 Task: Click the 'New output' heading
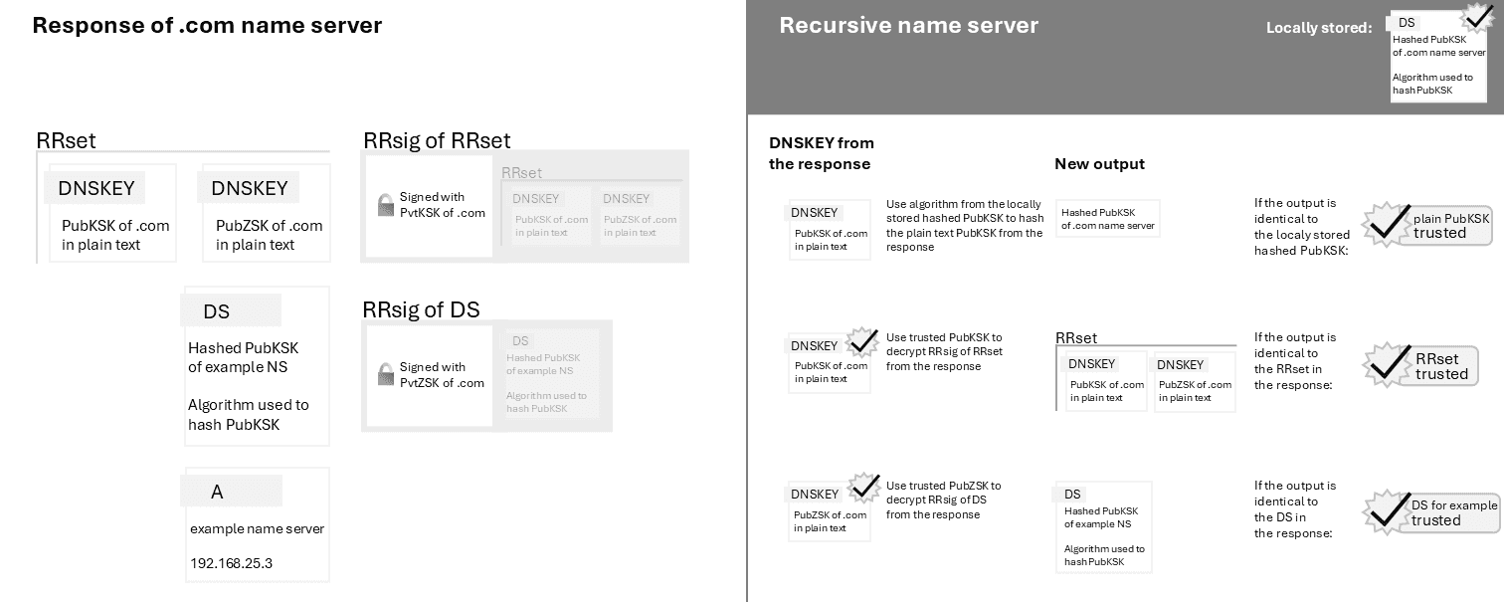coord(1099,164)
